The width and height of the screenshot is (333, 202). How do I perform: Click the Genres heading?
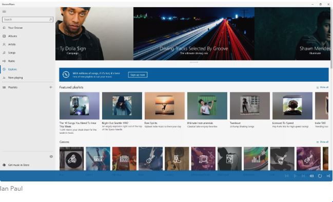click(x=64, y=142)
